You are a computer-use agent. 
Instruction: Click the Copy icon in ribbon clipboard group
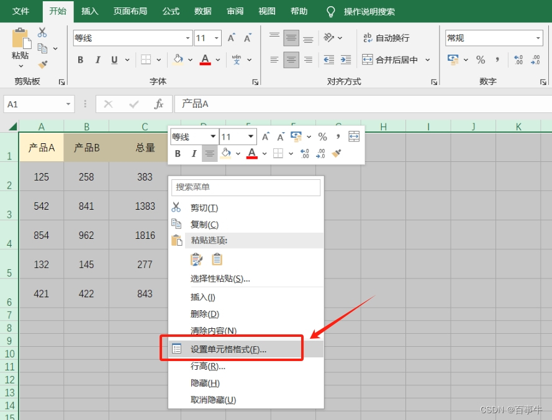(42, 48)
